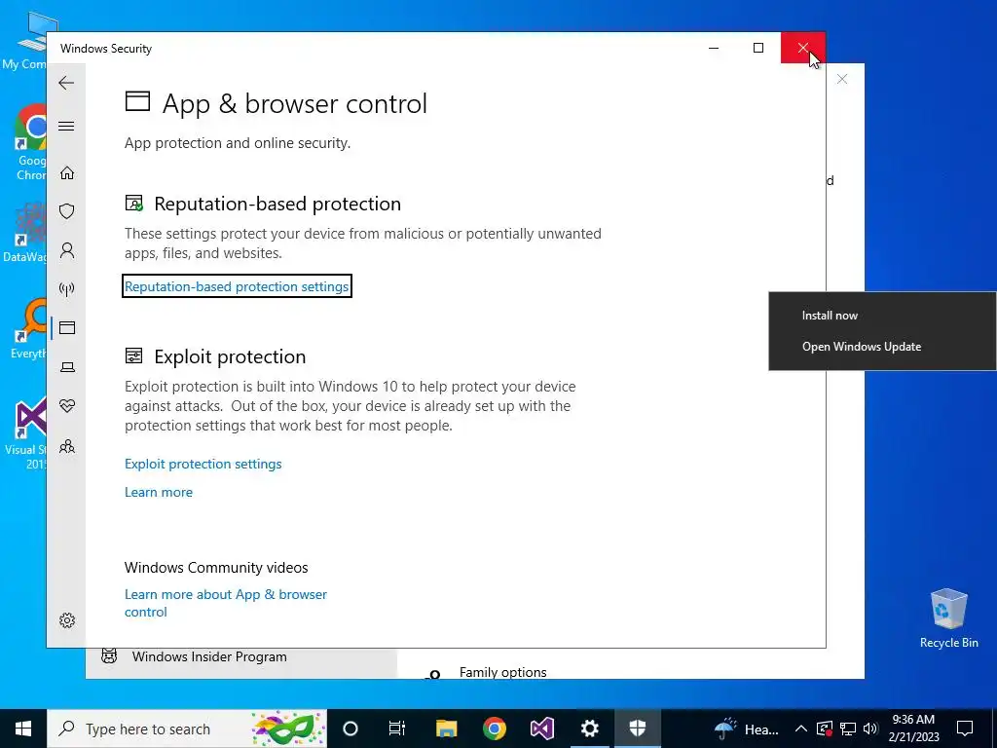997x748 pixels.
Task: Open Learn more about App & browser control
Action: pos(226,603)
